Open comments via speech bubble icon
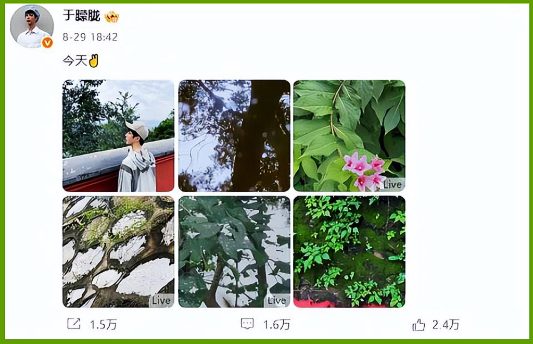533x344 pixels. tap(247, 324)
